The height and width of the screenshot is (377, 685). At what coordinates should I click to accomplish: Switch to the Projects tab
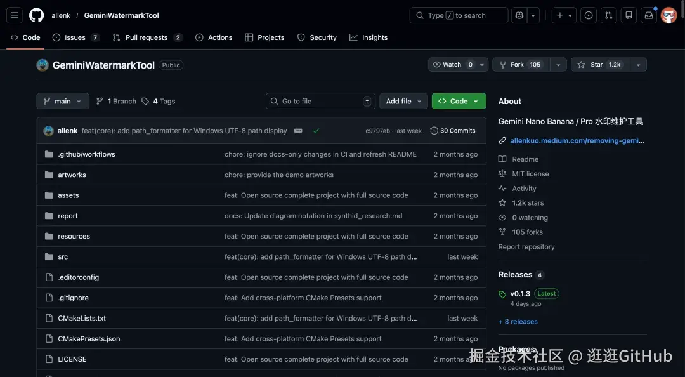point(264,37)
